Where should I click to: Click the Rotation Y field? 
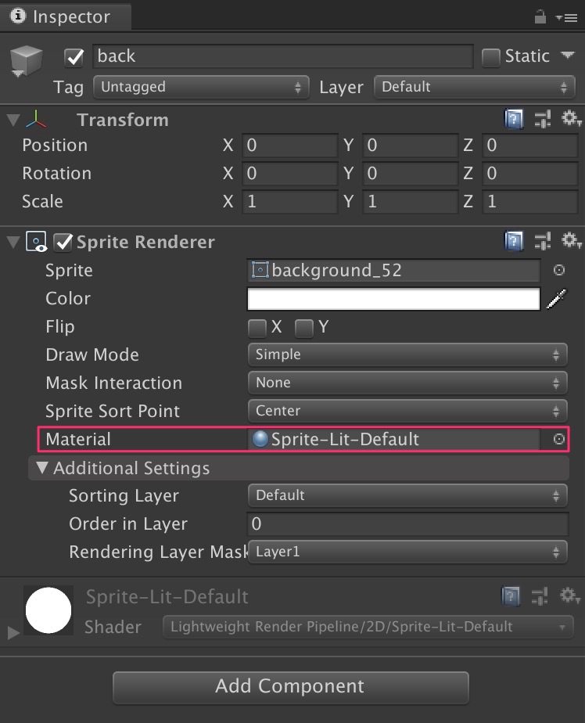[411, 174]
